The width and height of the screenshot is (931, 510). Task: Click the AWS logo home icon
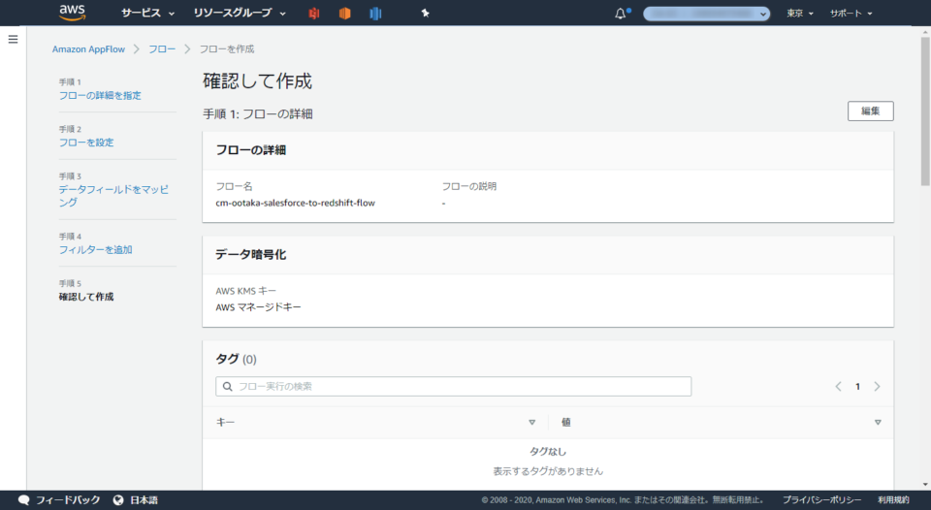[73, 13]
